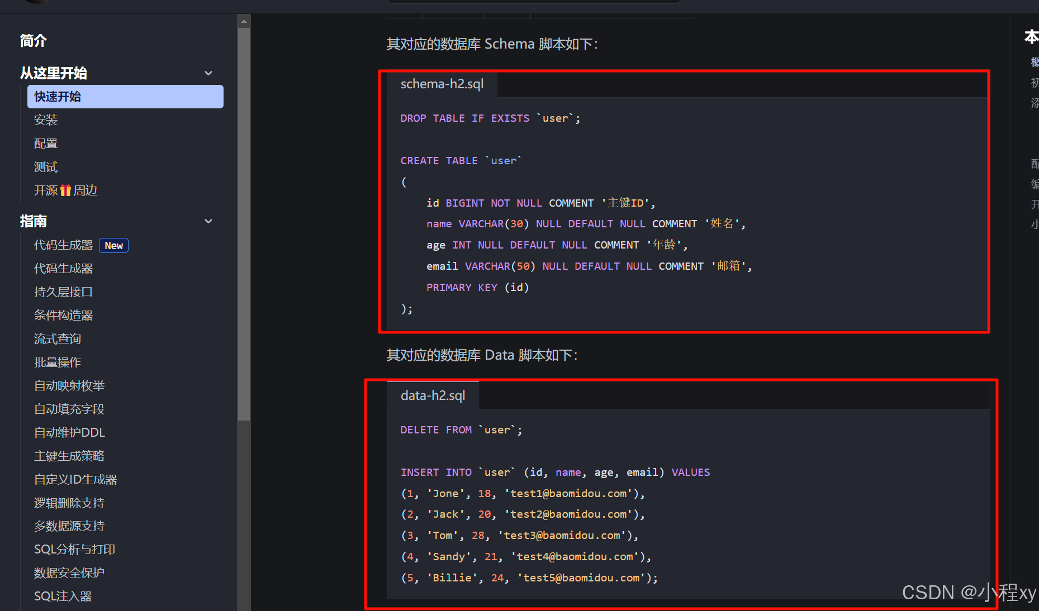Click the gift icon in 开源周边

[x=65, y=190]
